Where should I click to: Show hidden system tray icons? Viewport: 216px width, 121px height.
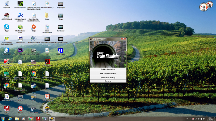pyautogui.click(x=190, y=119)
